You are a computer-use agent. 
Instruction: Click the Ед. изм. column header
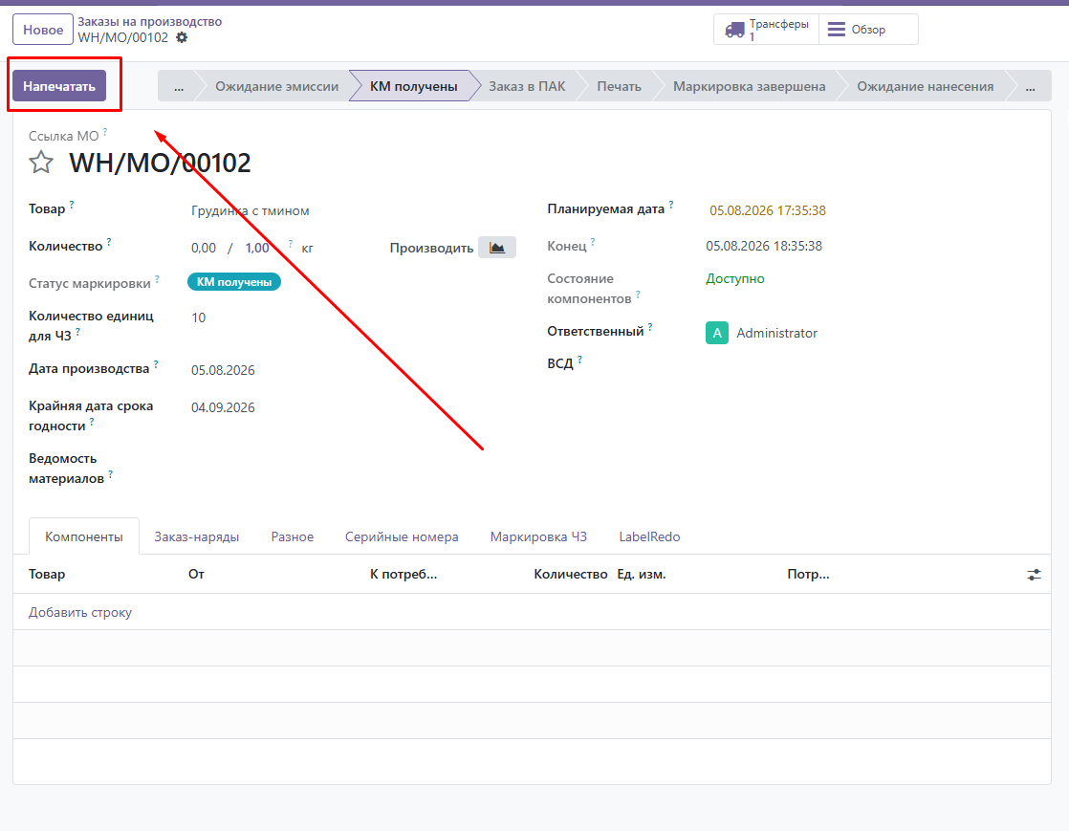click(642, 574)
